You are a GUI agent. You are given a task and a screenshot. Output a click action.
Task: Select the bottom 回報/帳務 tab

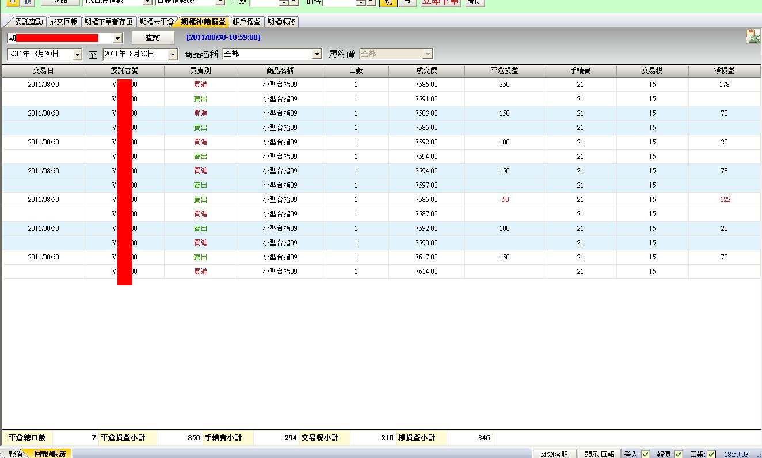click(49, 454)
